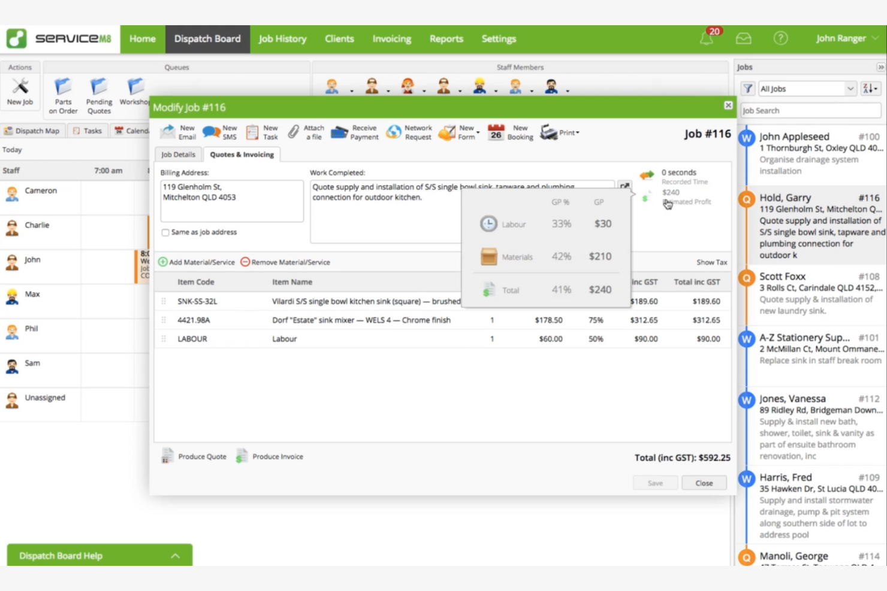Open notifications via the bell icon
Screen dimensions: 887x591
[x=706, y=38]
